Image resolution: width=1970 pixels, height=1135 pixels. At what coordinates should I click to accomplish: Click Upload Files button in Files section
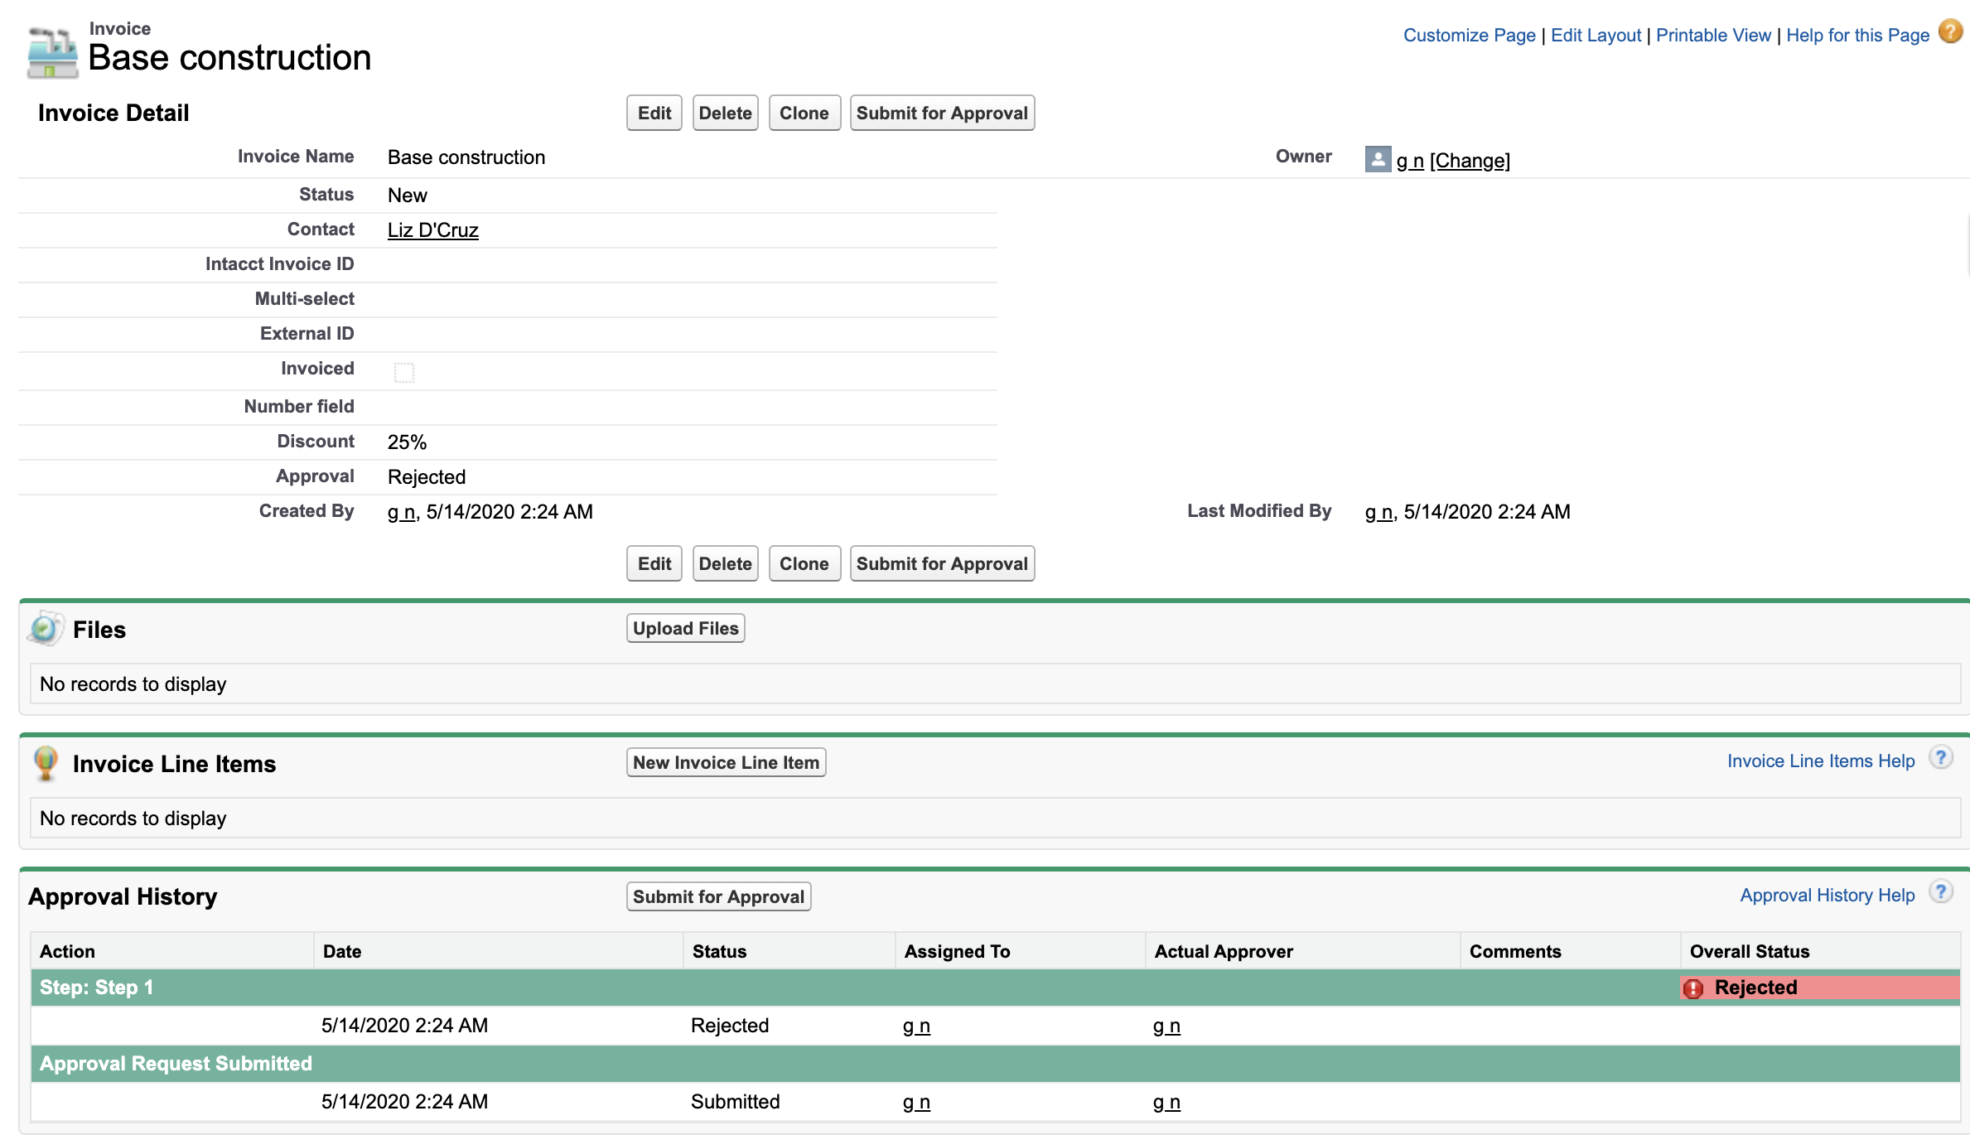click(x=688, y=628)
